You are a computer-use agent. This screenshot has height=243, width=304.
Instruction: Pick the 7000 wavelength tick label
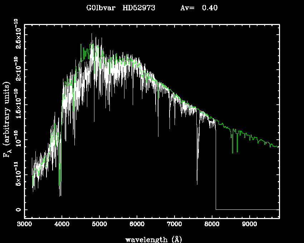(174, 224)
